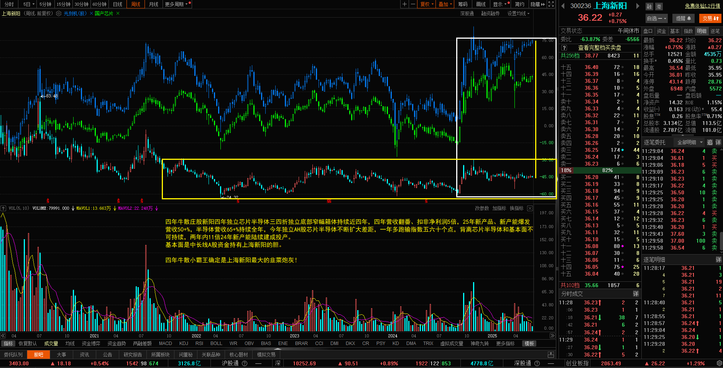This screenshot has height=368, width=723.
Task: Toggle 融资融券 overlay on chart
Action: click(490, 13)
